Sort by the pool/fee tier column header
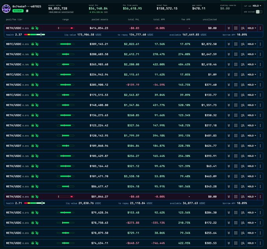267x249 pixels. click(14, 20)
